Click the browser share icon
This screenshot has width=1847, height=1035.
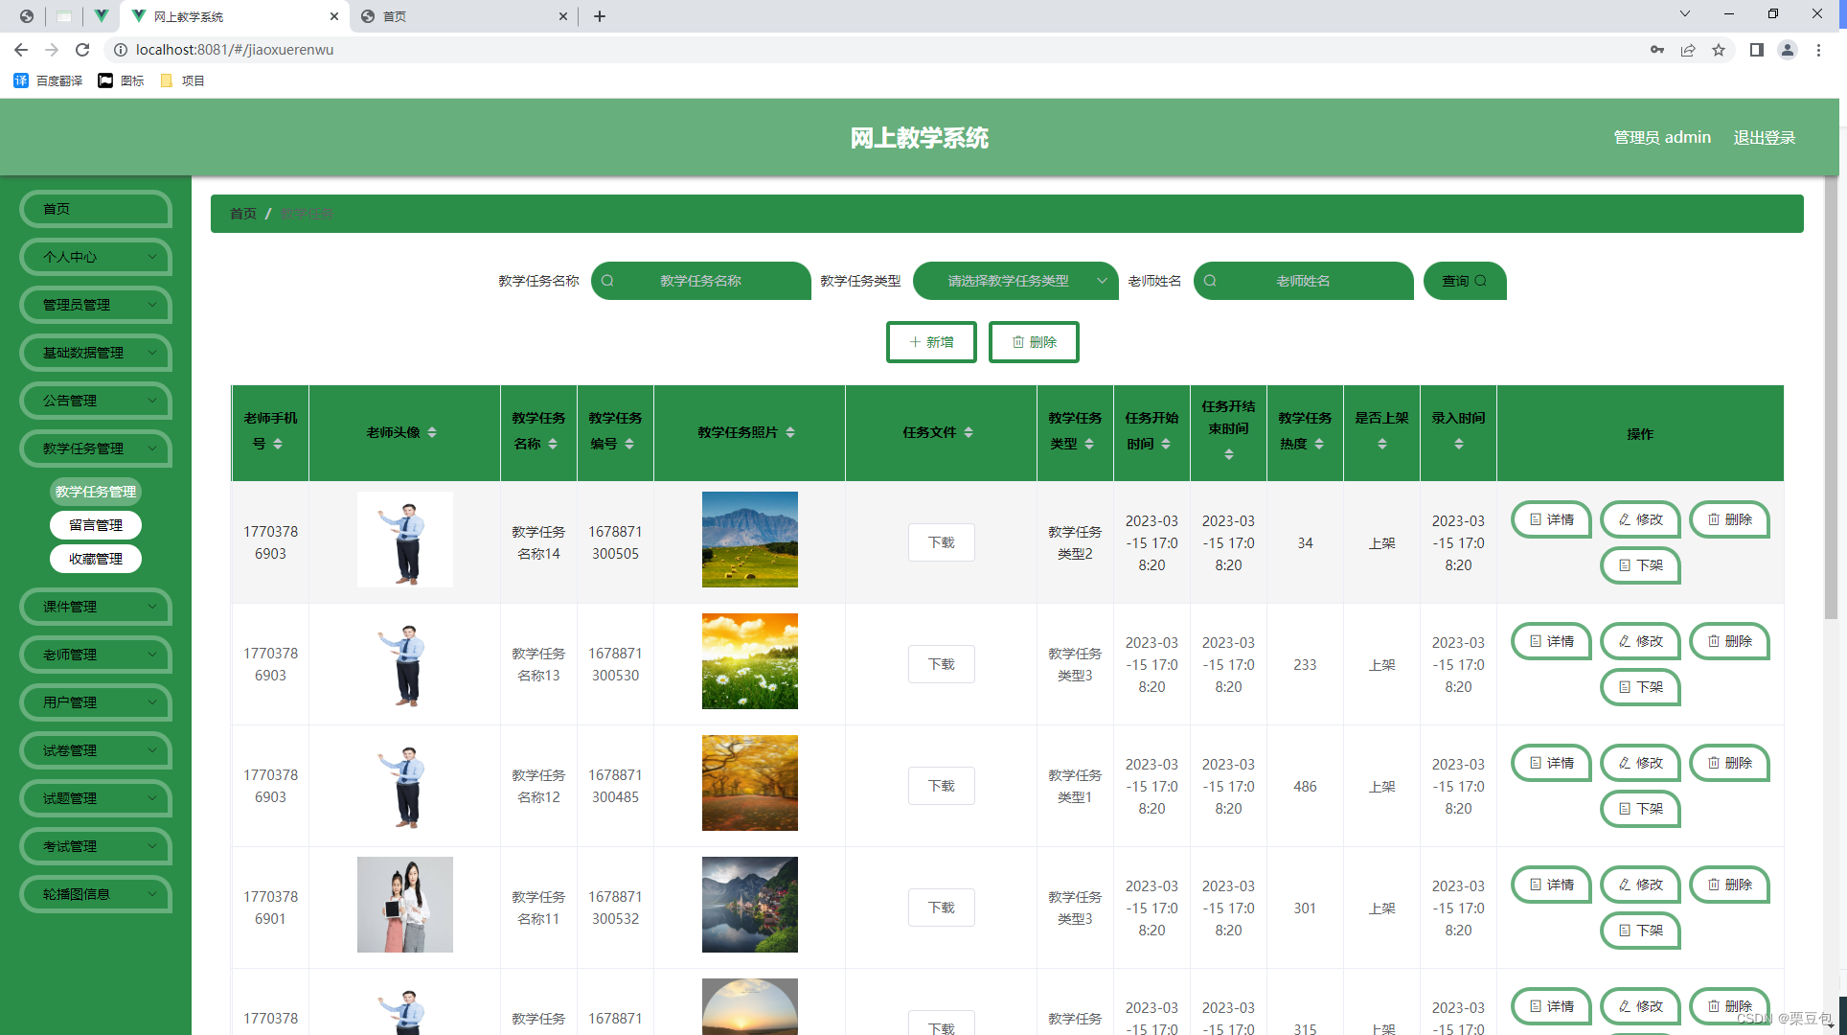tap(1688, 50)
